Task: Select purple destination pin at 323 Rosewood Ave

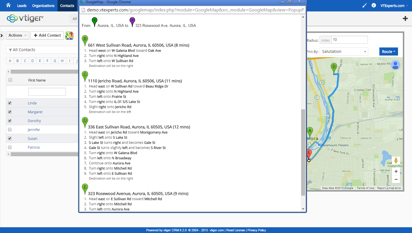Action: click(x=132, y=22)
